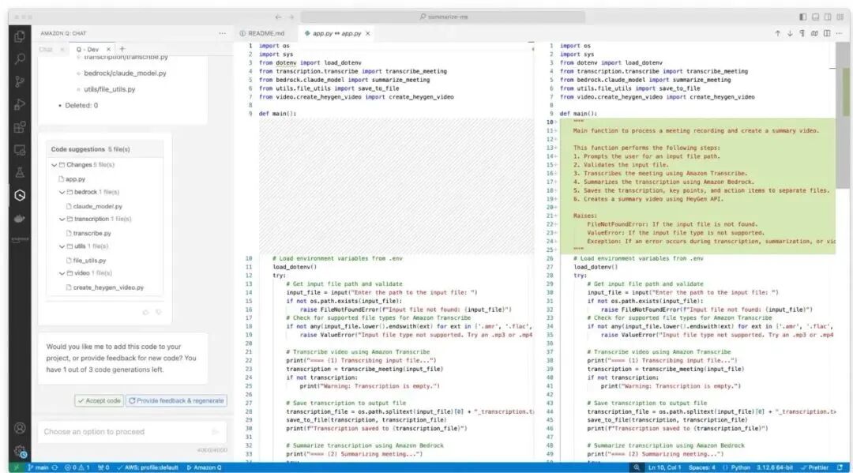Toggle bottom panel layout icon
Screen dimensions: 853x473
click(x=815, y=17)
